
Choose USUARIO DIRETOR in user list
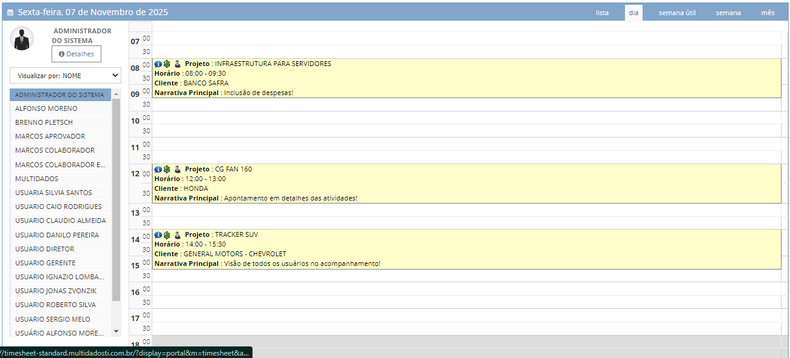(x=45, y=249)
